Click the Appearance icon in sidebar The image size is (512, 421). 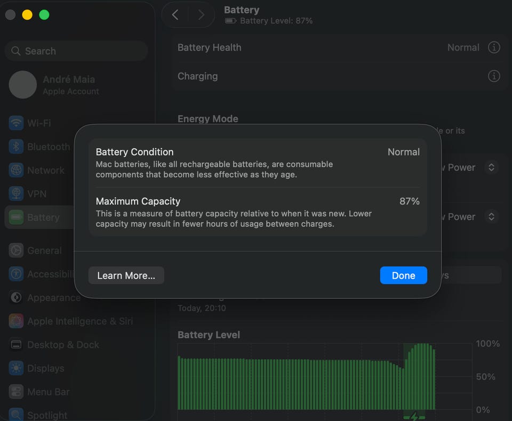point(16,298)
